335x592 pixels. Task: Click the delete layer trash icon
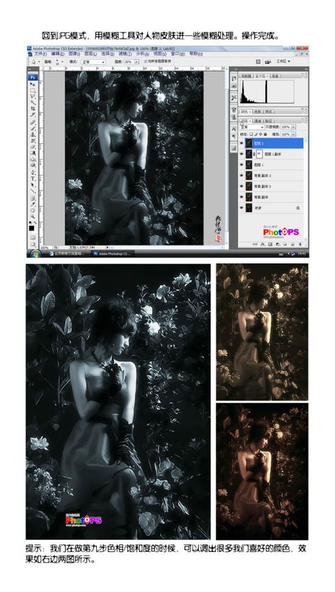pos(300,244)
